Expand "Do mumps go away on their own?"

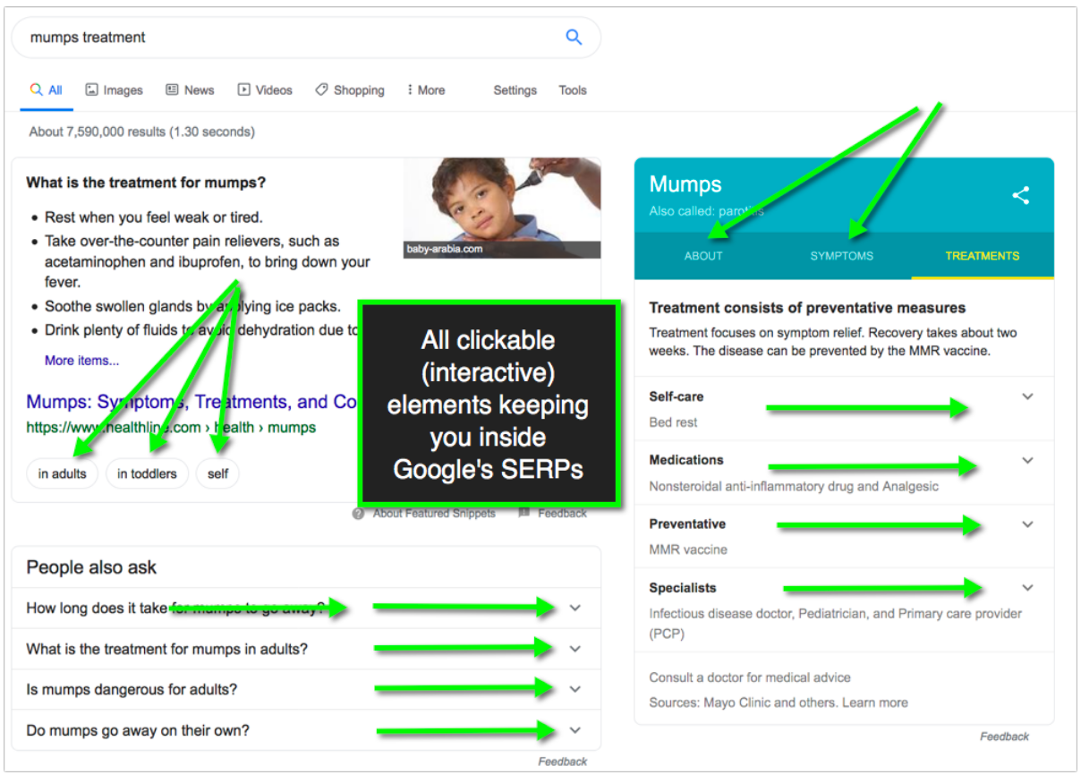(x=575, y=730)
